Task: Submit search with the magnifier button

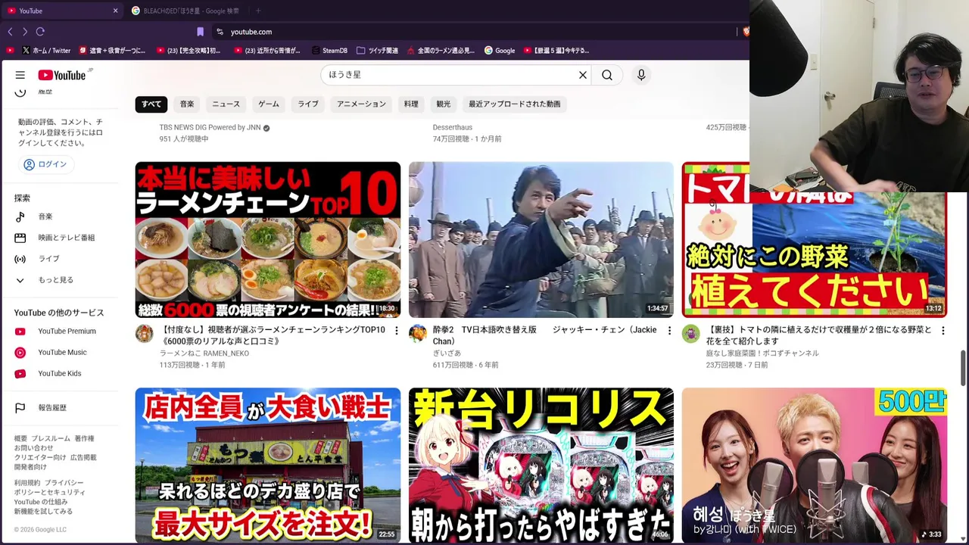Action: [x=607, y=75]
